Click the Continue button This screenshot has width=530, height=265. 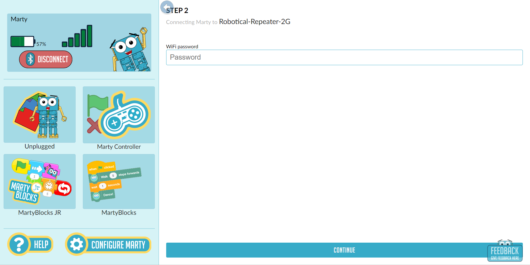pyautogui.click(x=344, y=250)
